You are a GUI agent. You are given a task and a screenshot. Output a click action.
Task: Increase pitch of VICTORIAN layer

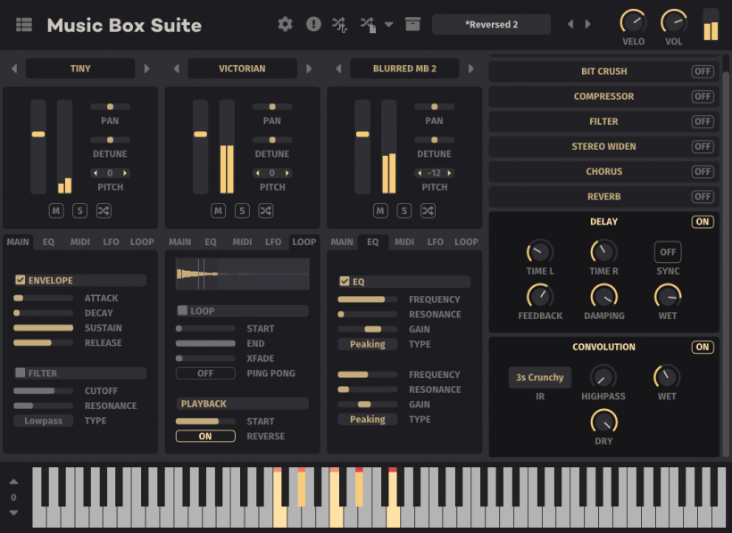(287, 173)
